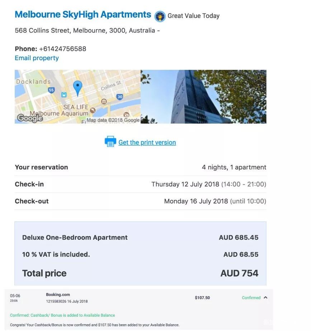Click the route 55 shield on the map
This screenshot has height=331, width=311.
click(x=51, y=90)
